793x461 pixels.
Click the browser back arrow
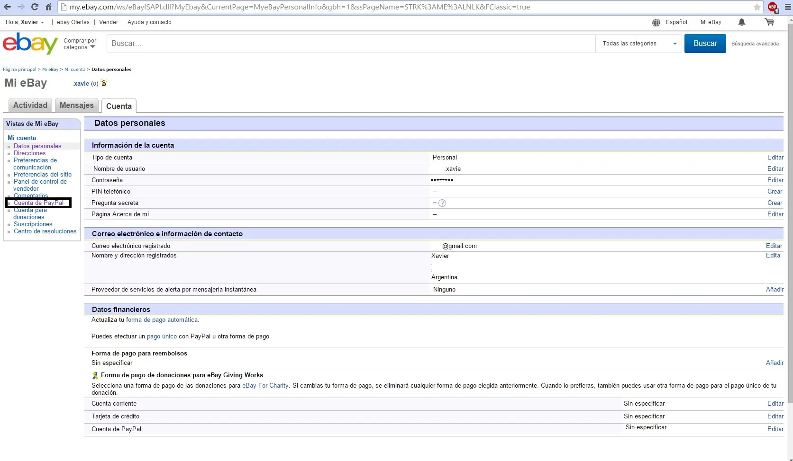pos(8,7)
